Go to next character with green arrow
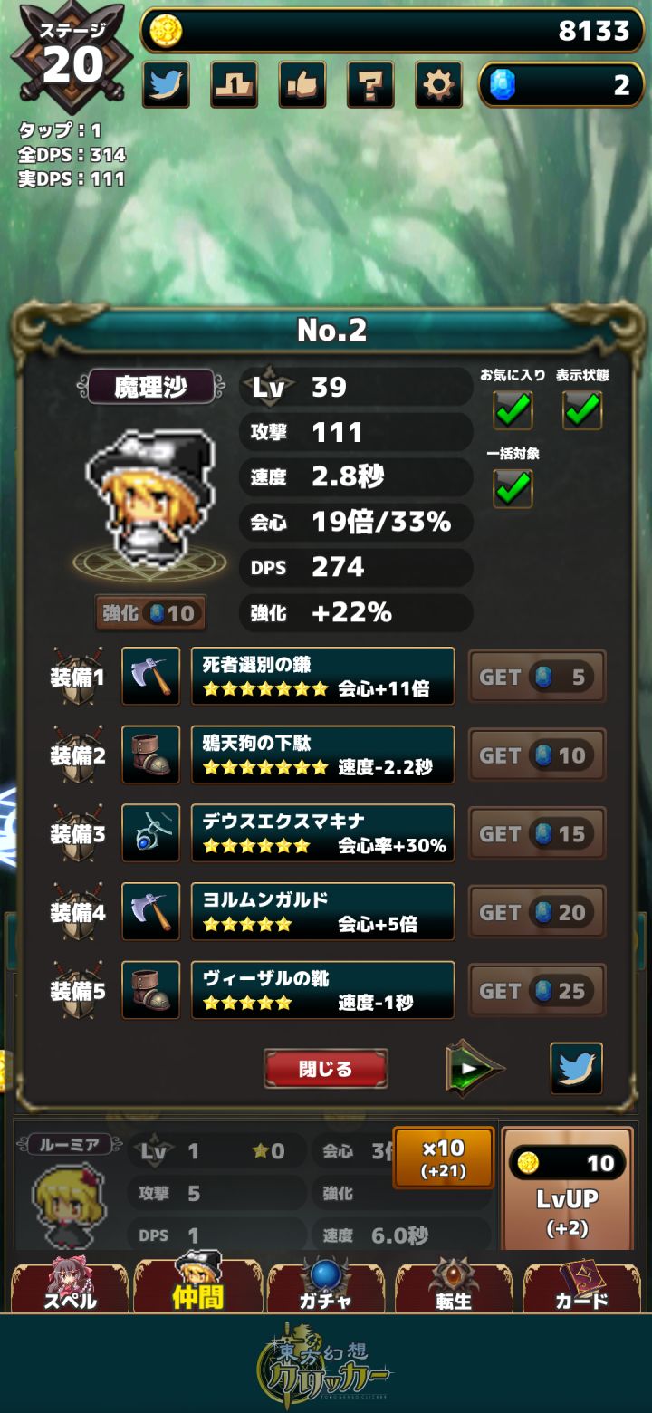This screenshot has width=652, height=1413. (x=475, y=1069)
